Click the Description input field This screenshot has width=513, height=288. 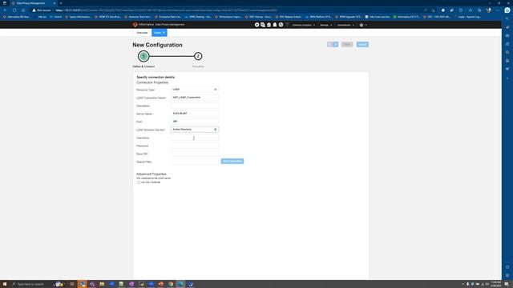pos(195,106)
